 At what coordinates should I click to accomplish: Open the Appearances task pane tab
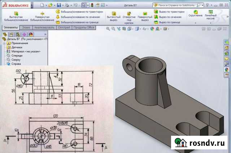click(x=226, y=70)
